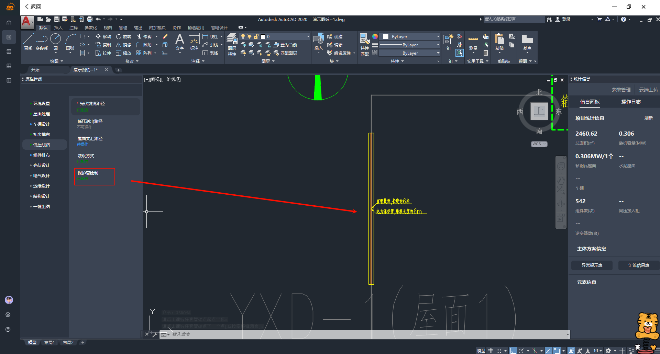Open the layer 0 dropdown list

point(308,36)
